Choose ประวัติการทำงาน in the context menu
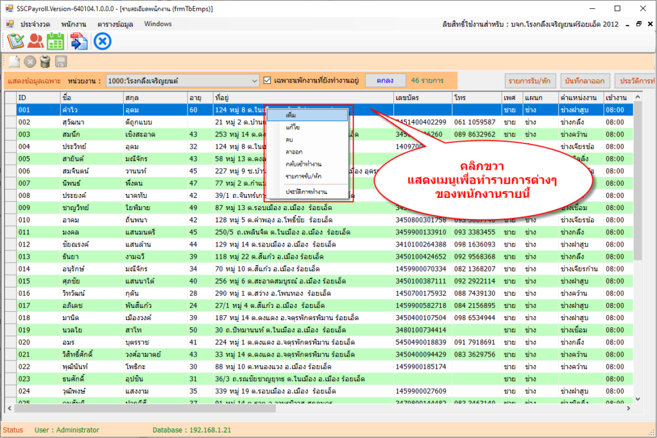 coord(307,191)
